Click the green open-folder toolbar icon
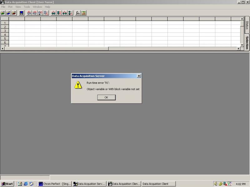The height and width of the screenshot is (187, 250). 3,13
